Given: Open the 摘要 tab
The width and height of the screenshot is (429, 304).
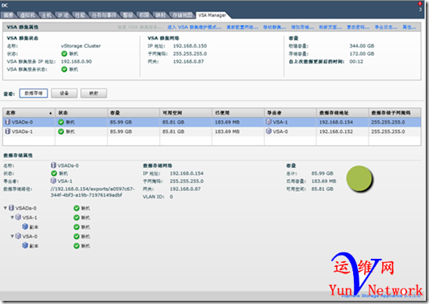Looking at the screenshot, I should (8, 15).
